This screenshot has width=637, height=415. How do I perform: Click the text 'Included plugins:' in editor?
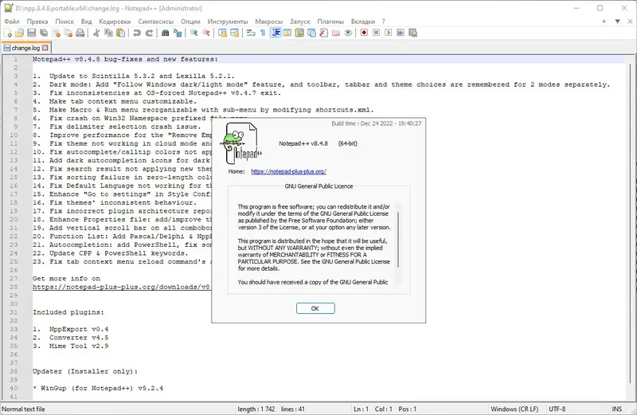68,312
